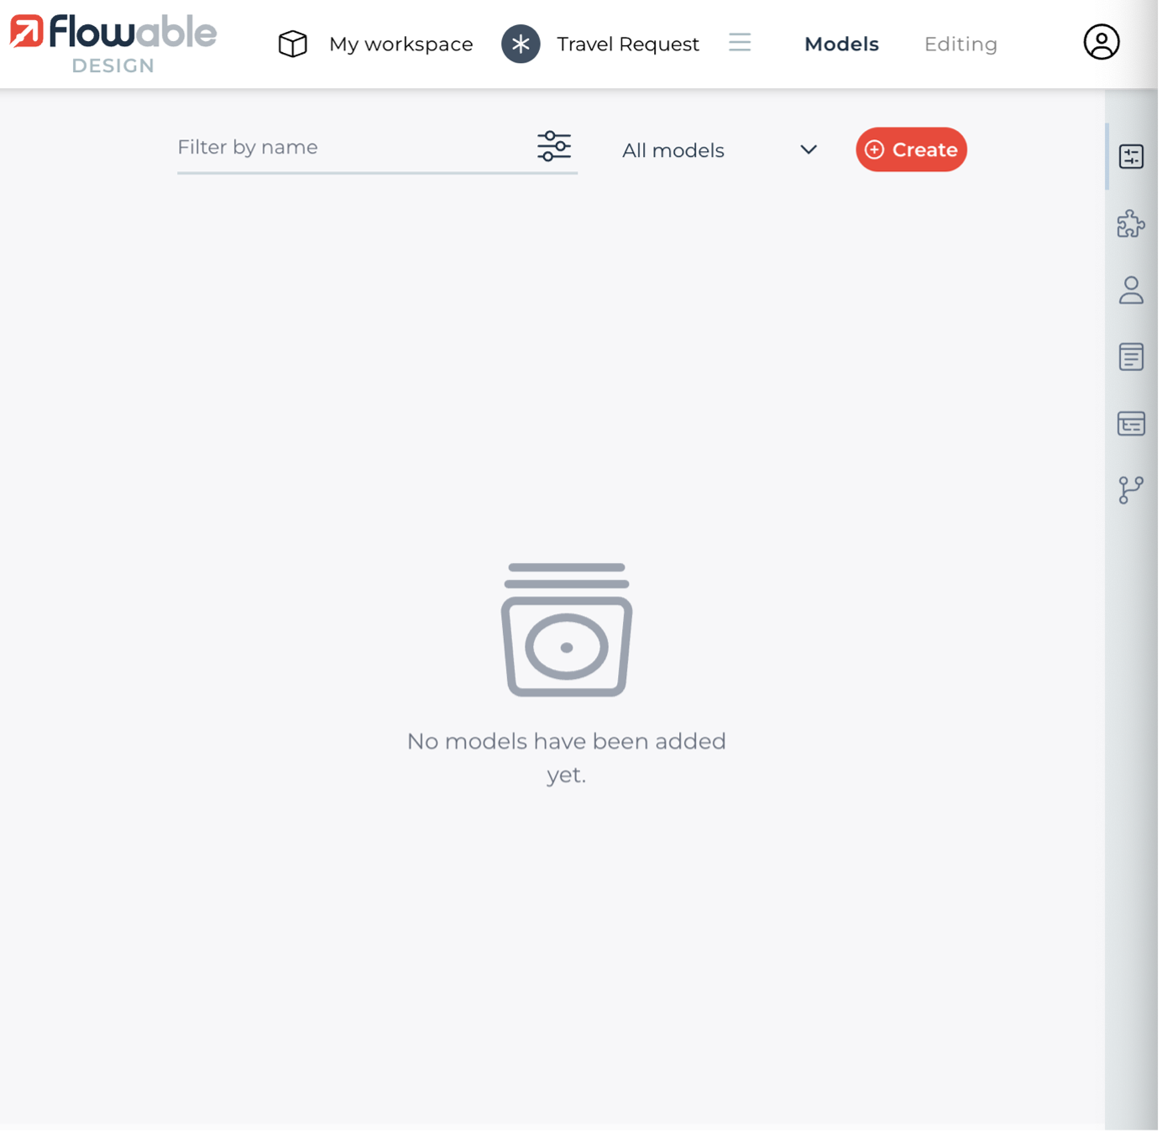Open the git branch sidebar panel
Image resolution: width=1162 pixels, height=1133 pixels.
click(1131, 490)
